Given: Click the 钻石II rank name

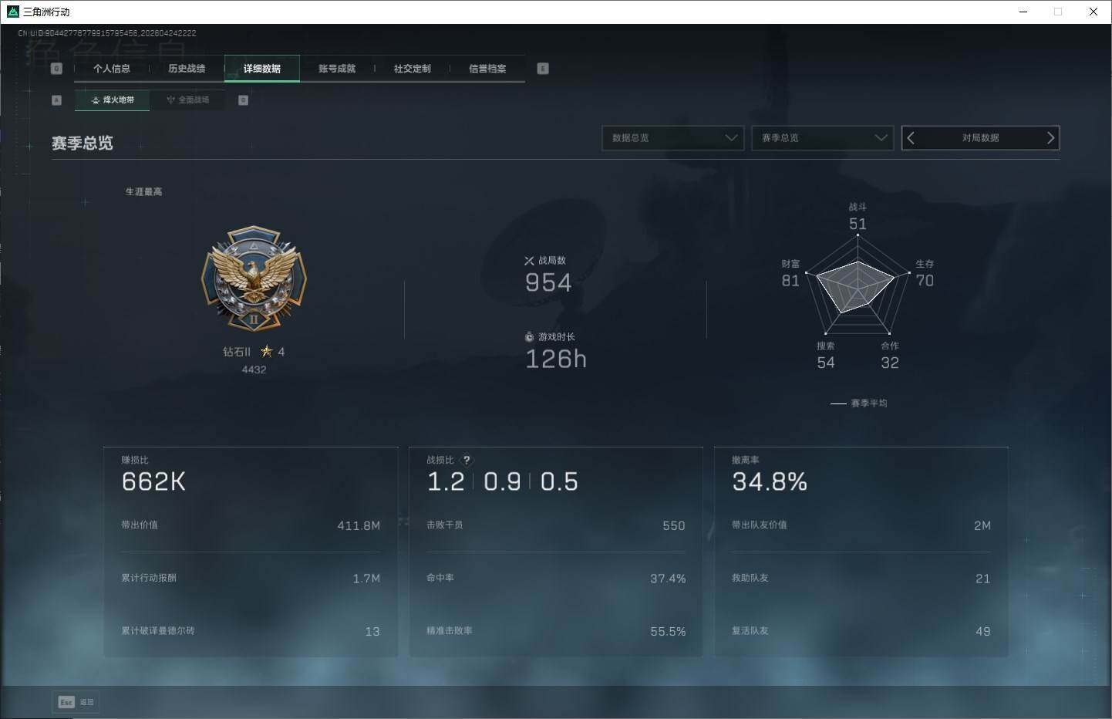Looking at the screenshot, I should (x=237, y=352).
